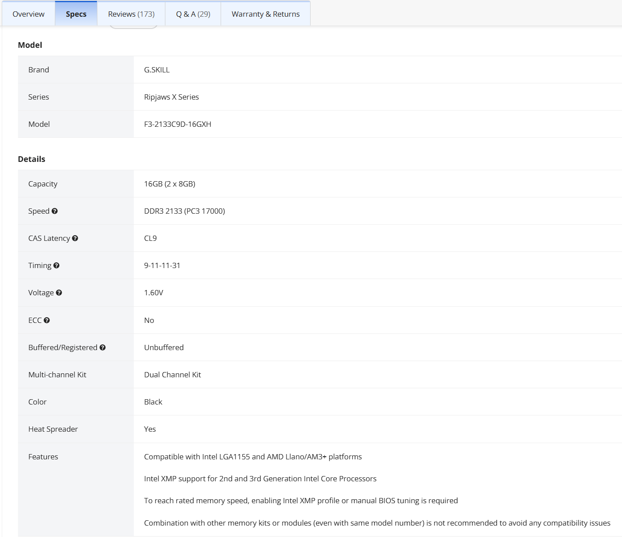Click the 1.60V voltage value
The width and height of the screenshot is (622, 537).
pos(154,293)
